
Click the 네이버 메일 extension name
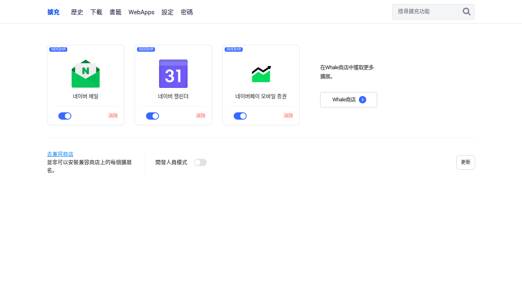click(x=86, y=96)
